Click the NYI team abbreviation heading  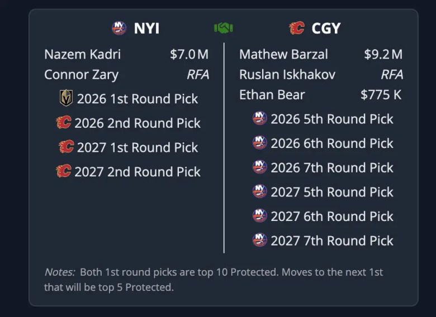coord(146,28)
